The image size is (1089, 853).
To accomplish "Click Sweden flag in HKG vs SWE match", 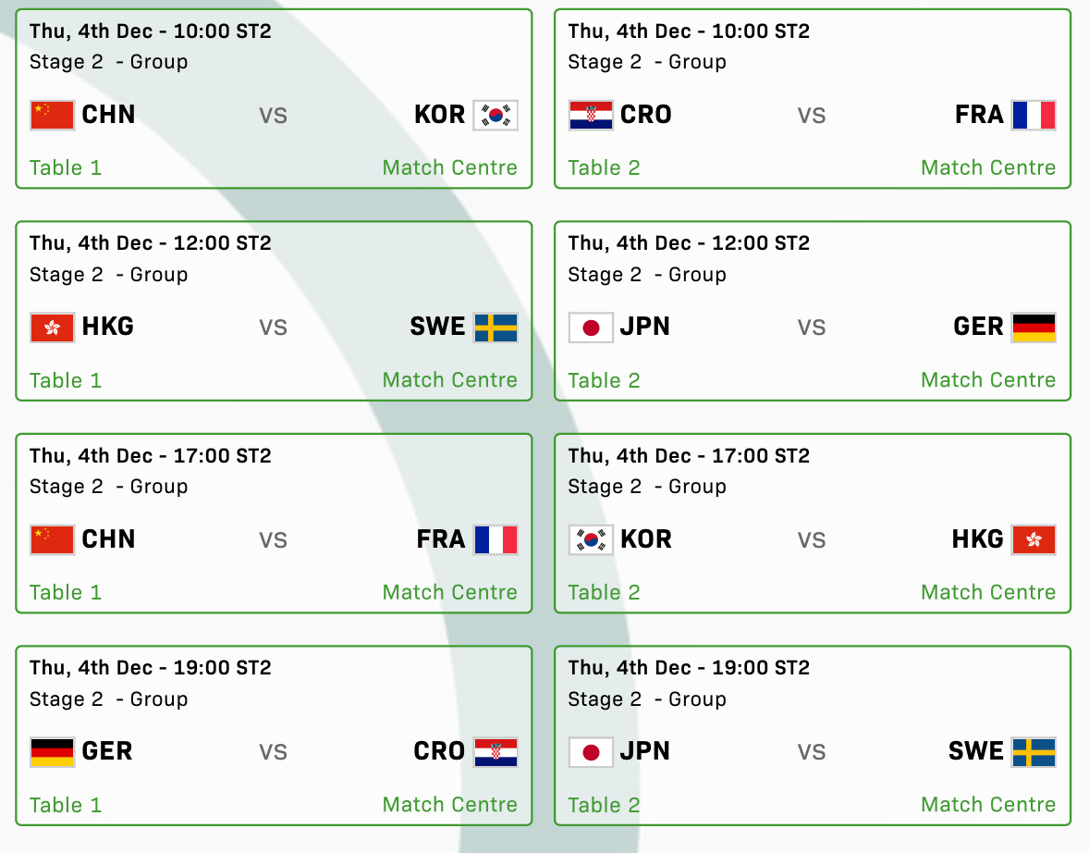I will coord(496,328).
